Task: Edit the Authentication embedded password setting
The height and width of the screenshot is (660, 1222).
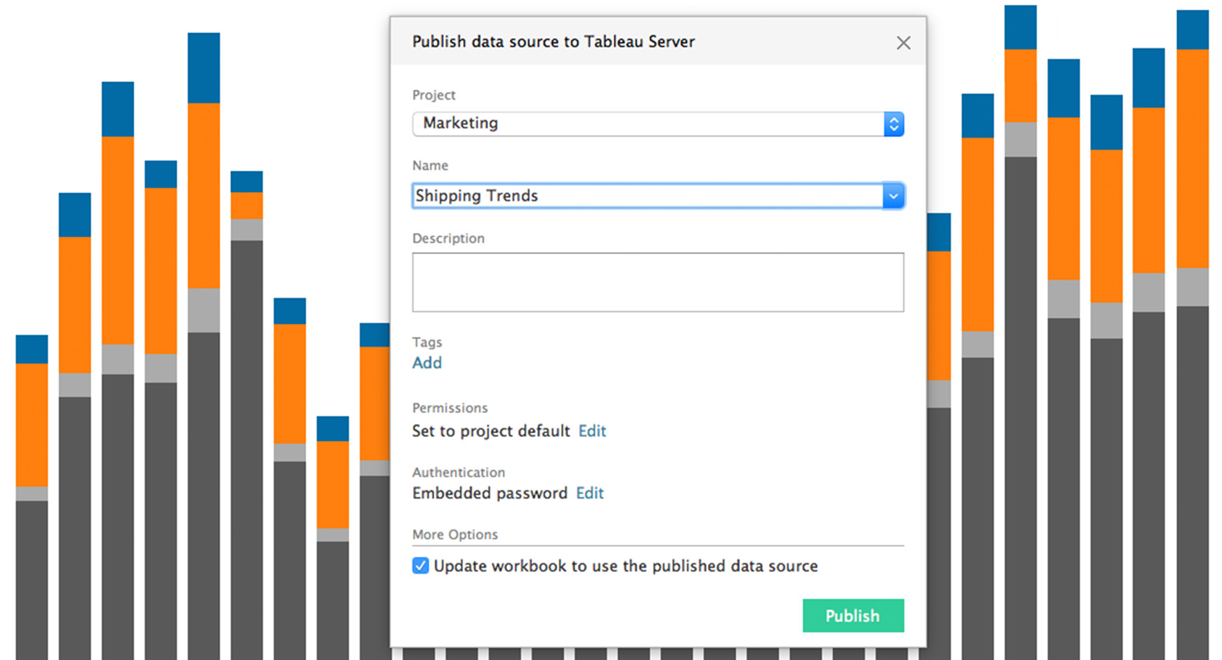Action: pyautogui.click(x=590, y=494)
